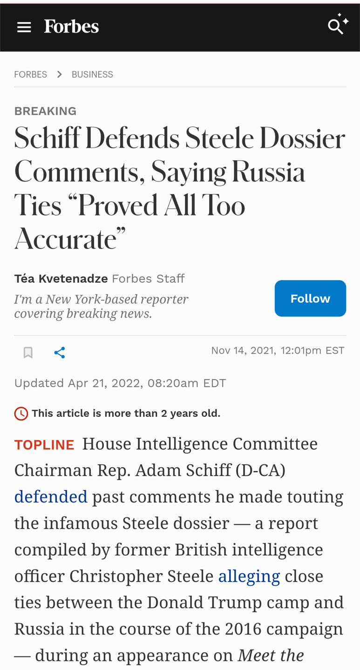Click the Forbes logo
Image resolution: width=360 pixels, height=670 pixels.
(71, 27)
